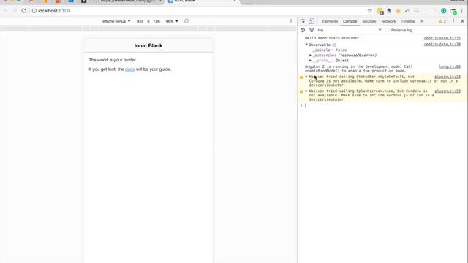Click the 'Hello RedditData Provider' log message
468x263 pixels.
tap(332, 38)
